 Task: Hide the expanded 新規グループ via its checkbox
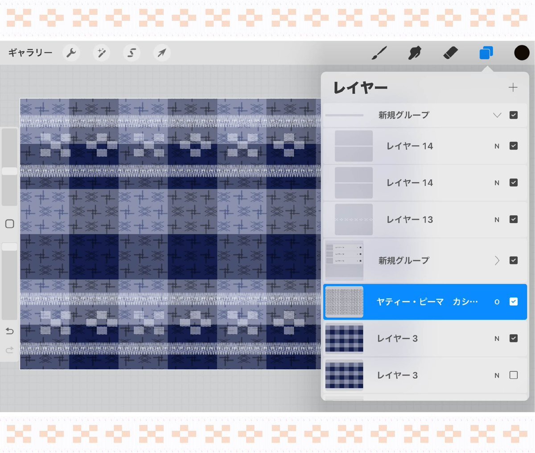514,115
